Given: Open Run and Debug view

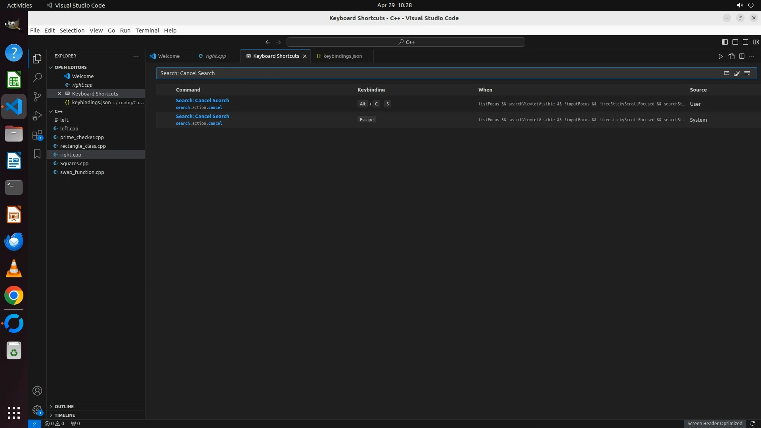Looking at the screenshot, I should point(37,116).
